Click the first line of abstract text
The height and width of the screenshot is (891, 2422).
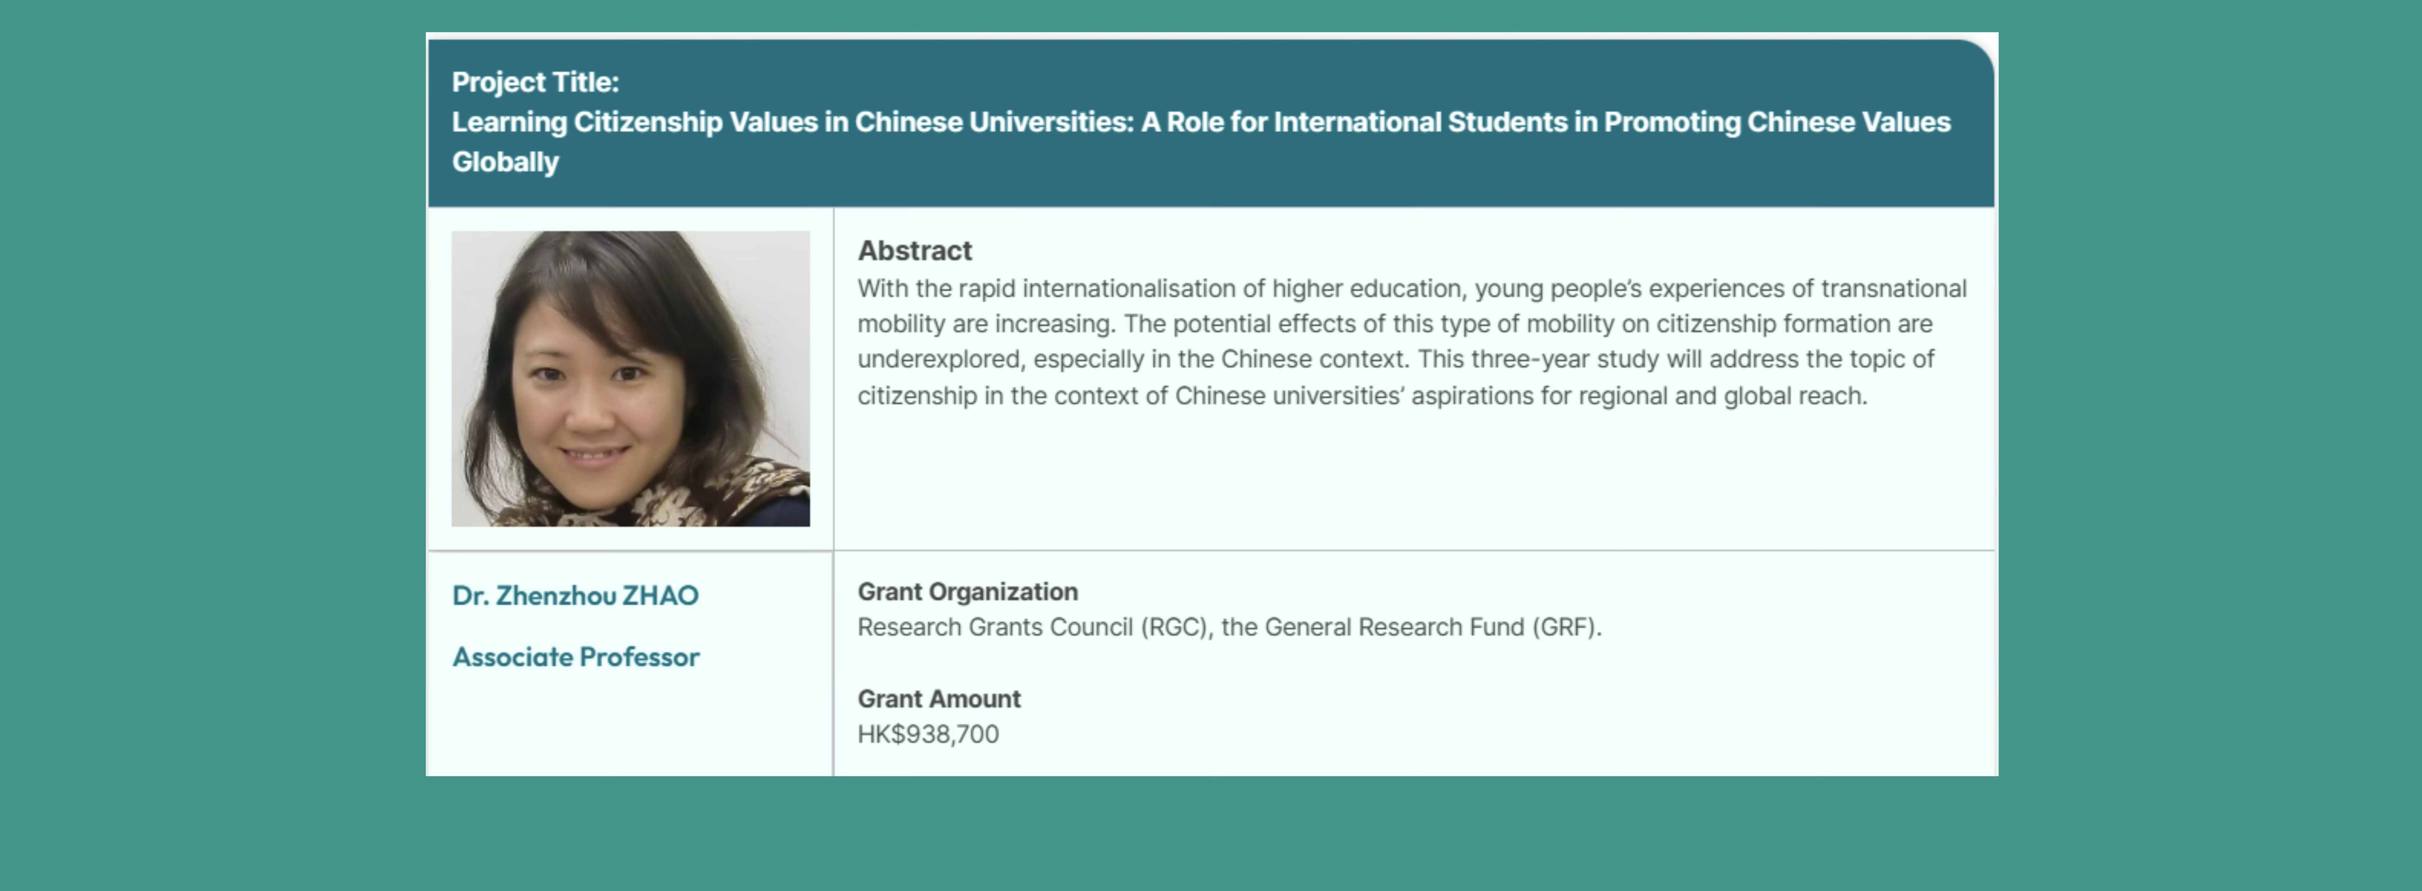[1411, 289]
